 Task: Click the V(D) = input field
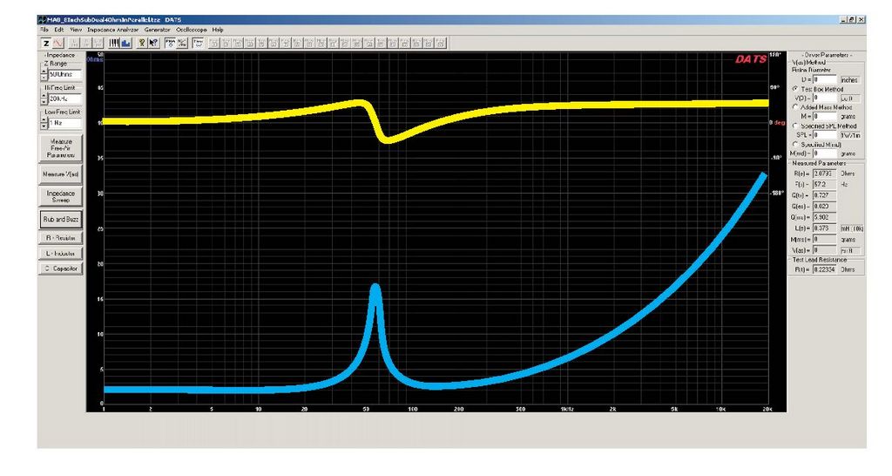[824, 99]
